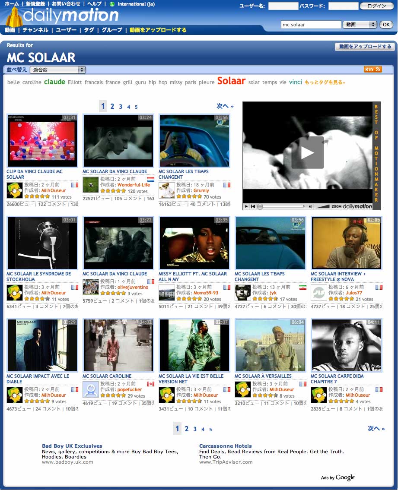Open Carcassonne Hotels ad link
Viewport: 398px width, 490px height.
point(225,446)
